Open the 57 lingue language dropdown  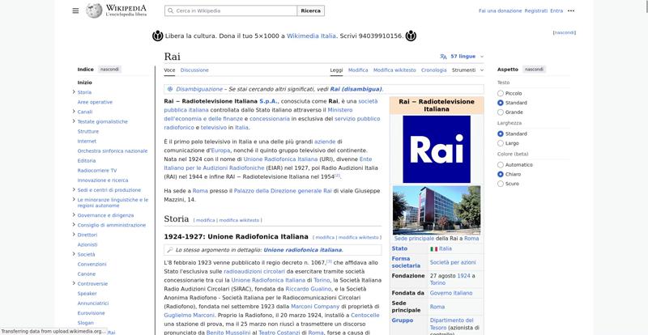click(x=463, y=57)
